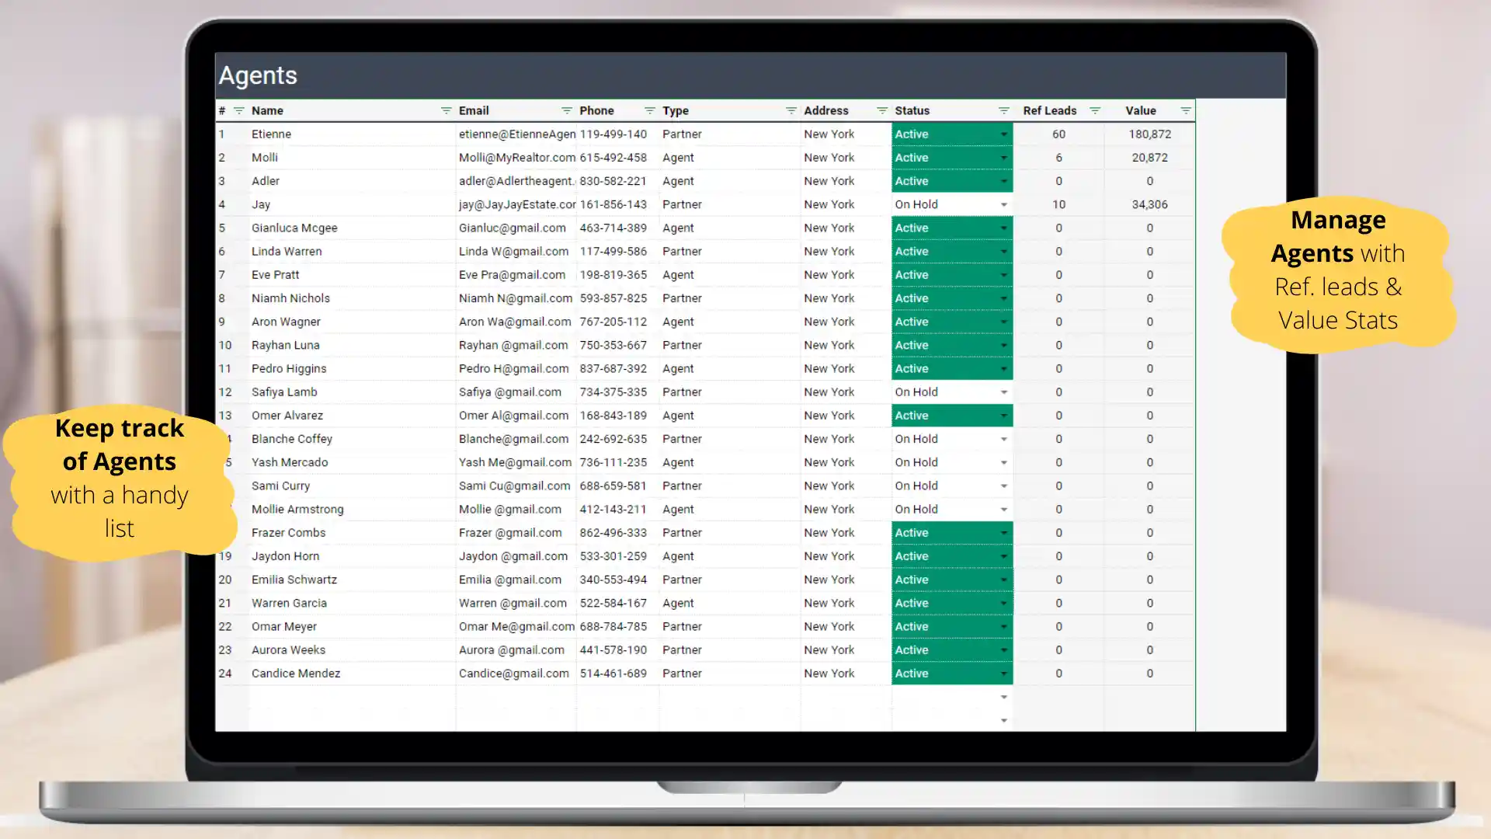
Task: Select Value cell 180,872
Action: (x=1149, y=134)
